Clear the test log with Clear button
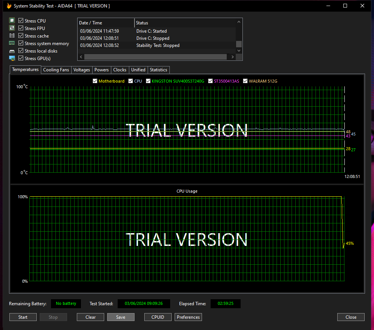 click(90, 317)
